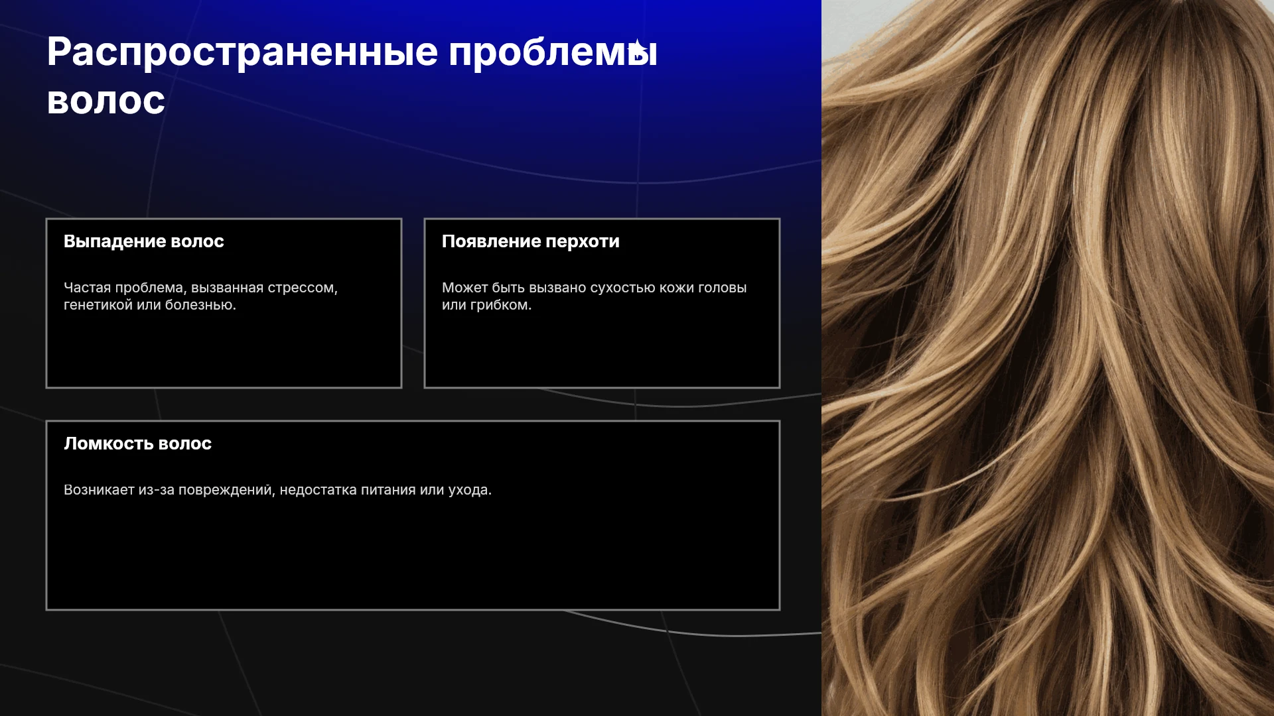This screenshot has height=716, width=1274.
Task: Click the dark gap between the top two cards
Action: [413, 303]
